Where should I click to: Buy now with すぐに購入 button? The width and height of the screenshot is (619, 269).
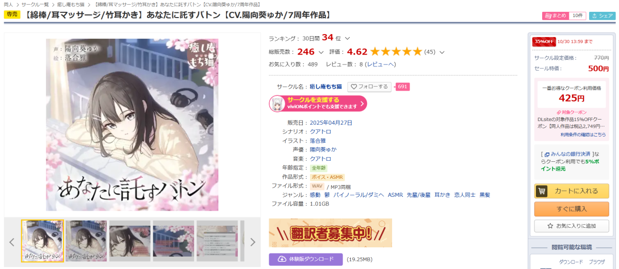click(572, 209)
